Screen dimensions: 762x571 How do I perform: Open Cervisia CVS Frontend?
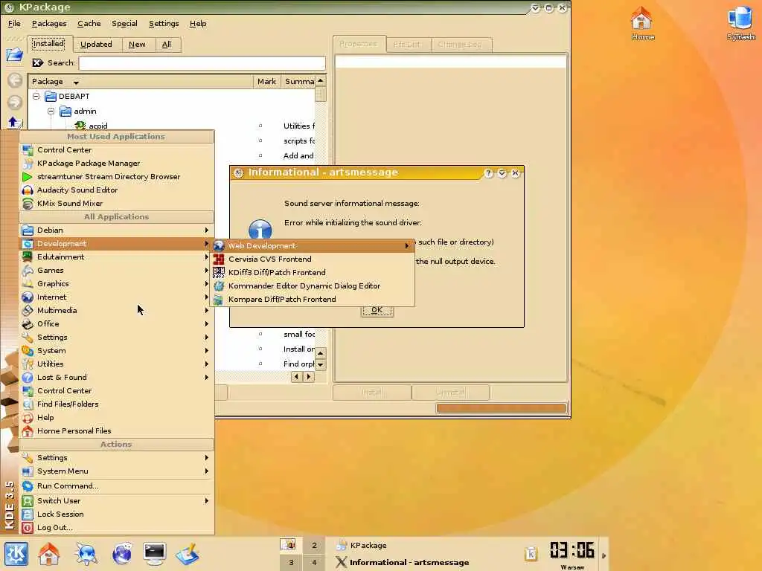(313, 259)
